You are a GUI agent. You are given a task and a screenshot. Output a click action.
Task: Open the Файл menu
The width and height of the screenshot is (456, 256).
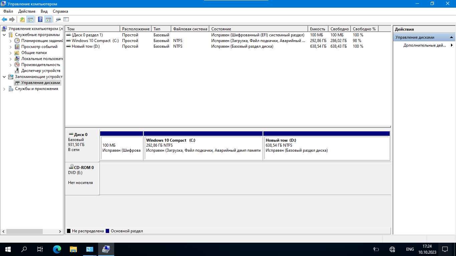point(8,11)
